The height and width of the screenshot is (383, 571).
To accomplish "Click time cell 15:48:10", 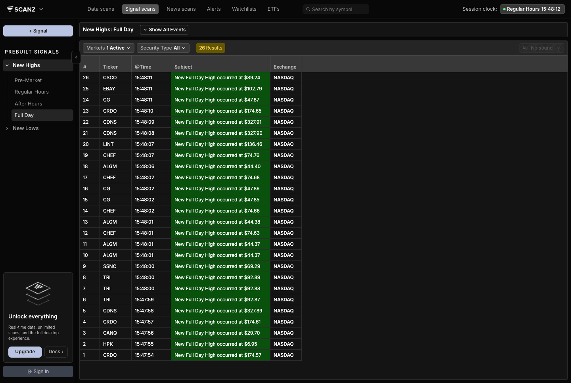I will point(151,111).
